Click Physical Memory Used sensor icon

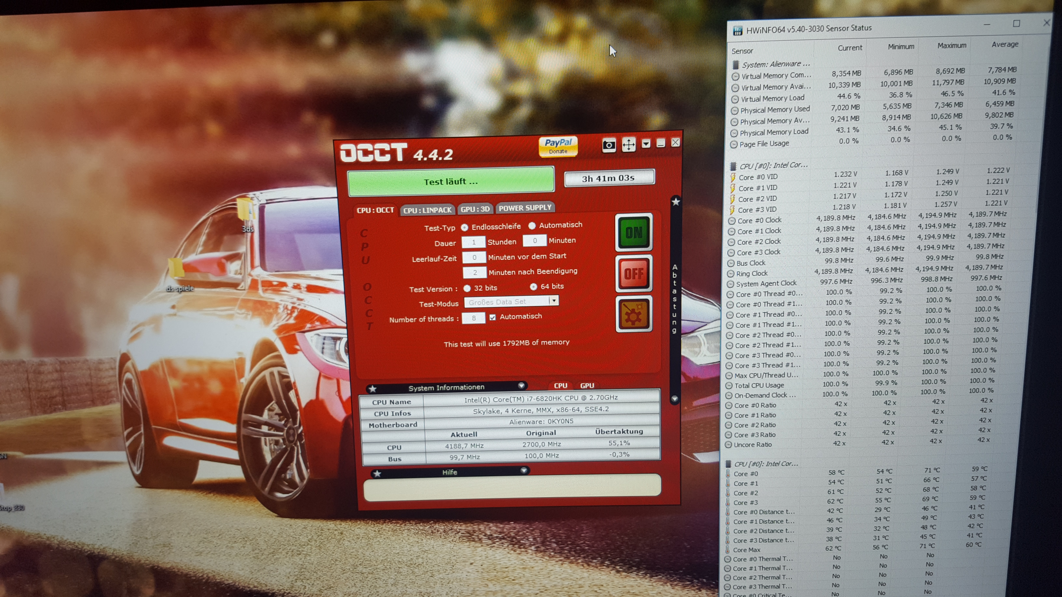pos(734,111)
